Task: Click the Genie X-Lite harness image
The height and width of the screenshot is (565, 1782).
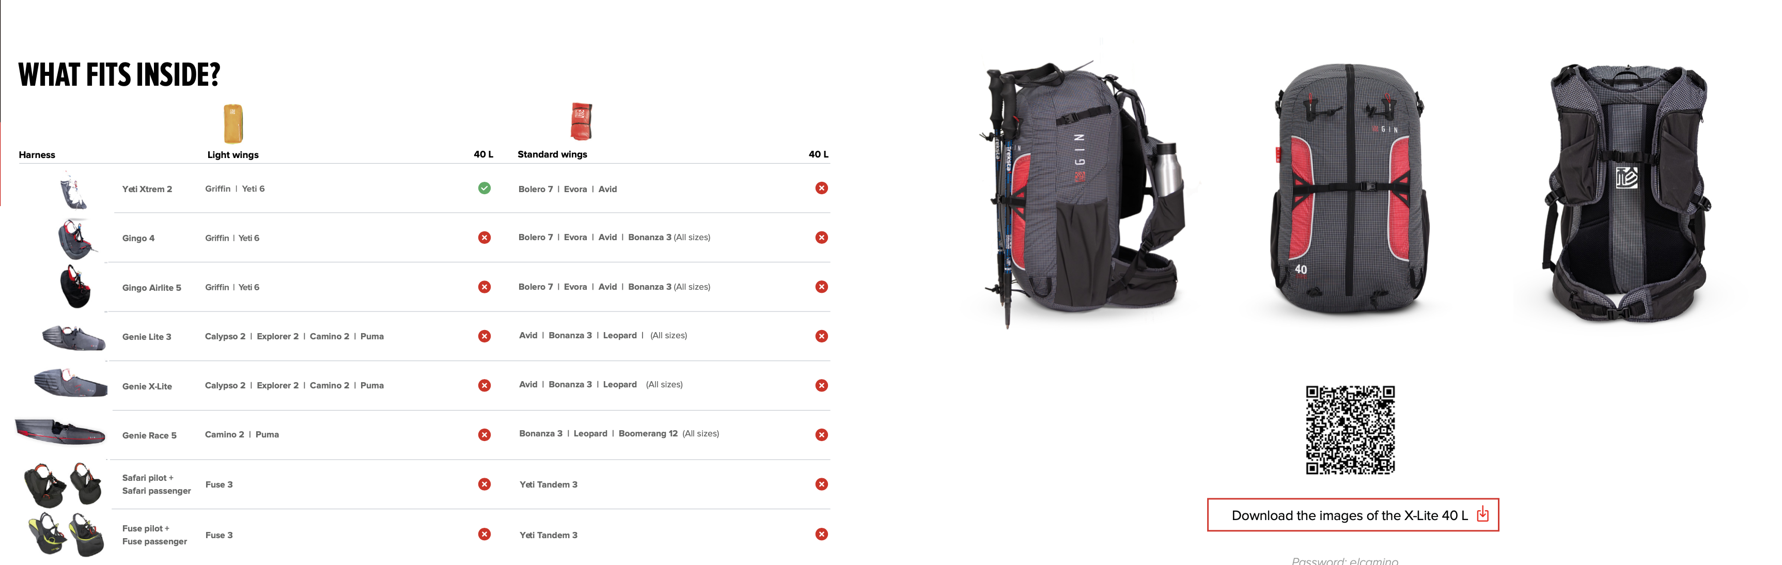Action: point(71,382)
